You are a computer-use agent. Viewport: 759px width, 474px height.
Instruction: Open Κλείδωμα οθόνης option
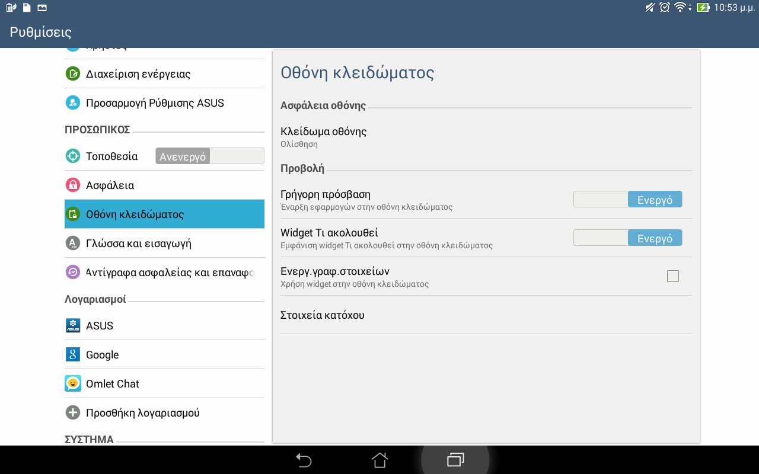(x=486, y=137)
